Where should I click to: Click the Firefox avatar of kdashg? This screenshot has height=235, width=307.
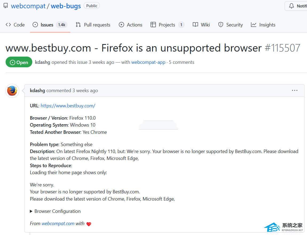12,91
